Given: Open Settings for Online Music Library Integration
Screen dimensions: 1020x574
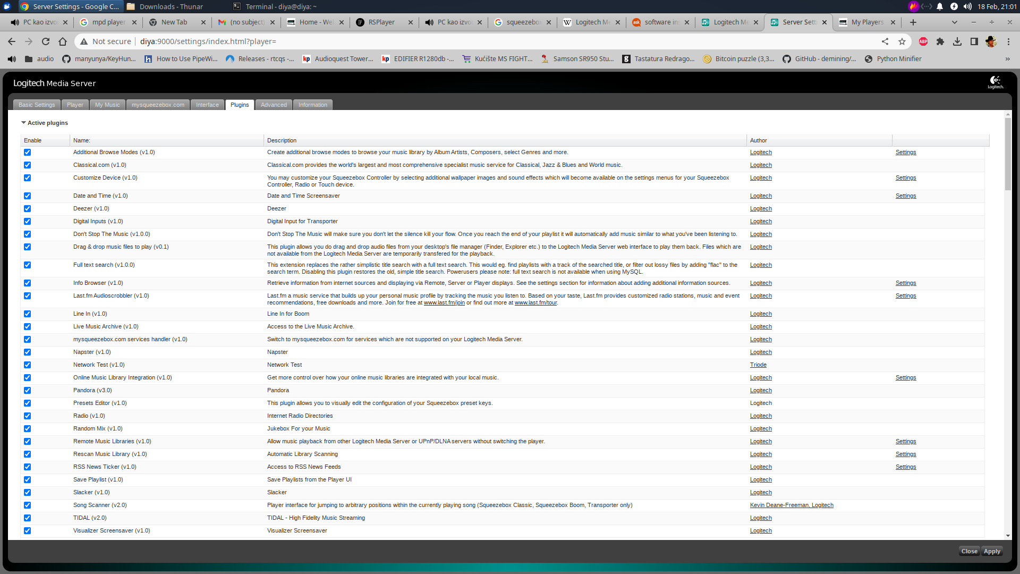Looking at the screenshot, I should (x=906, y=378).
